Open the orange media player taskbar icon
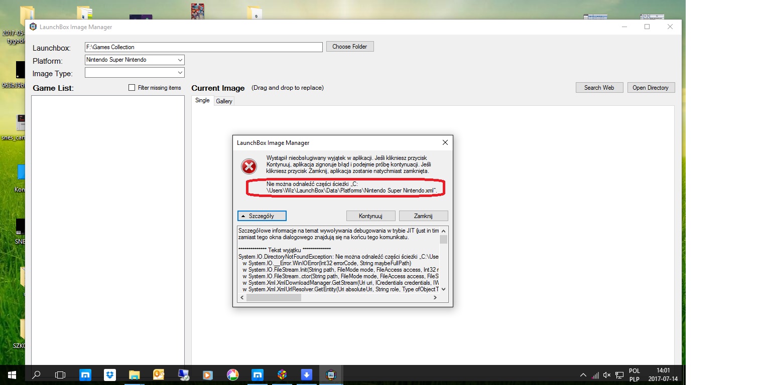The width and height of the screenshot is (759, 385). [208, 374]
